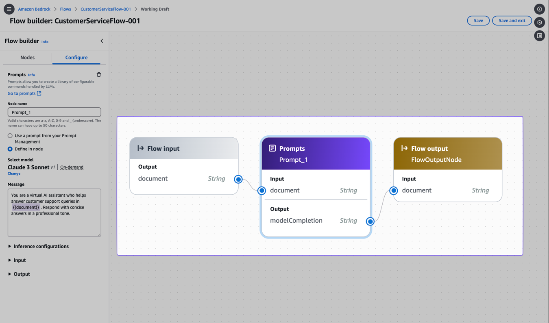Click the Flow output node arrow icon
The image size is (549, 323).
404,148
